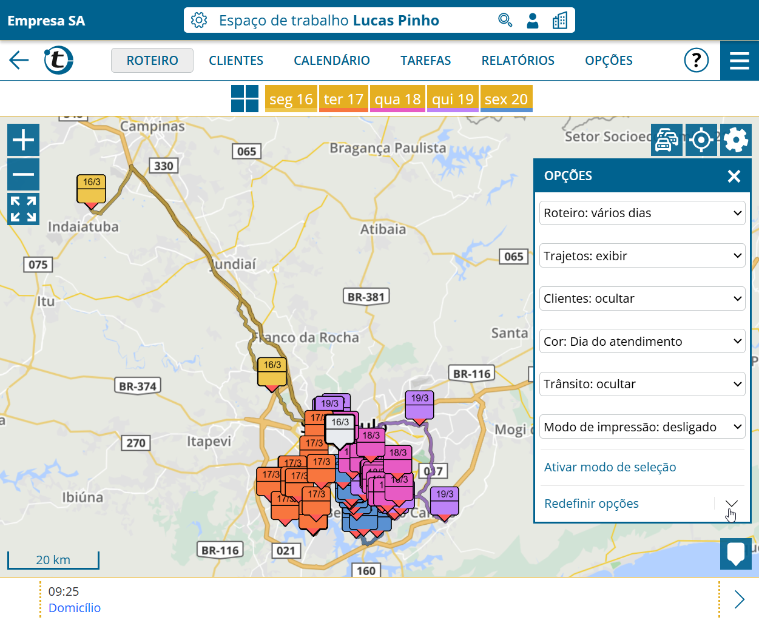Click Ativar modo de seleção link
The width and height of the screenshot is (759, 620).
(x=610, y=467)
